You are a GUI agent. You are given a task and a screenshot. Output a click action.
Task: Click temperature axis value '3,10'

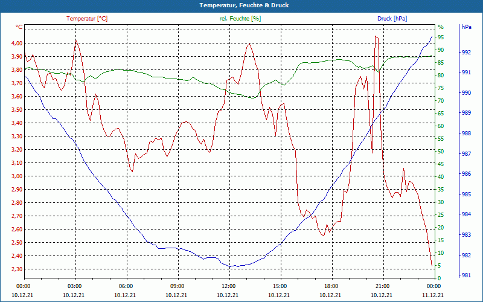coord(17,162)
